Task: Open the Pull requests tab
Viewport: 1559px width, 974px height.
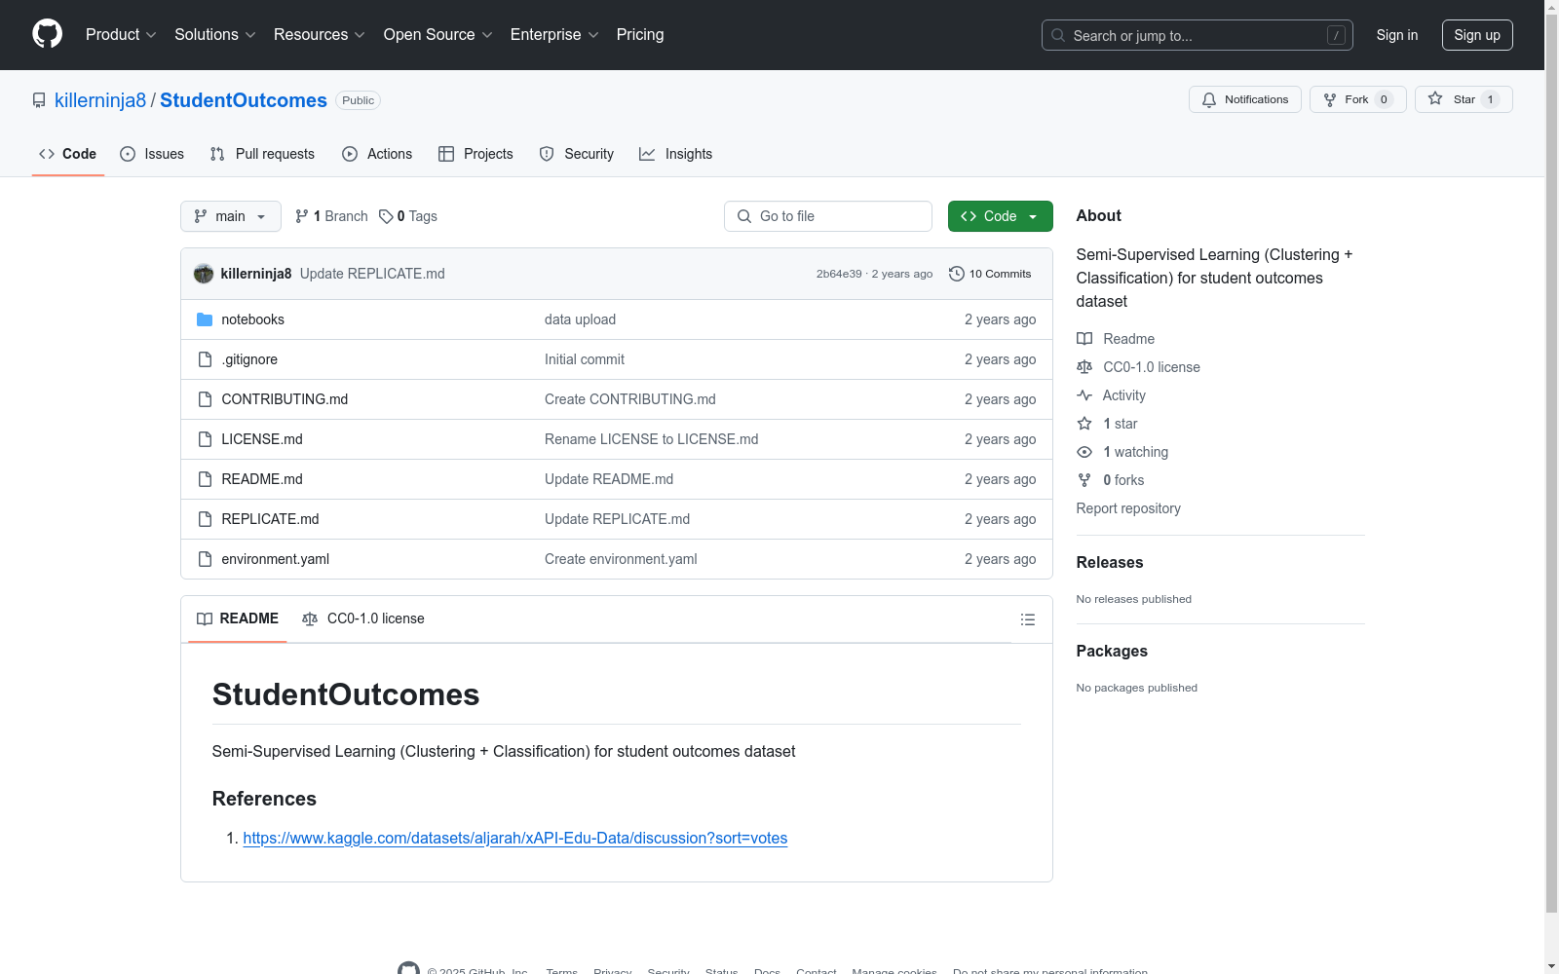Action: tap(262, 154)
